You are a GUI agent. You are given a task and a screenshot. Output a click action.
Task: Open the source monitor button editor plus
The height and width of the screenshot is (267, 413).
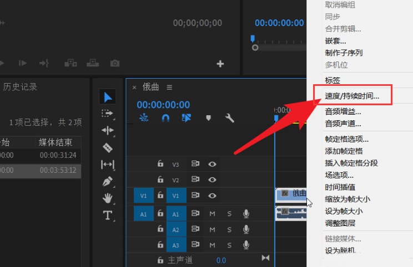(220, 64)
